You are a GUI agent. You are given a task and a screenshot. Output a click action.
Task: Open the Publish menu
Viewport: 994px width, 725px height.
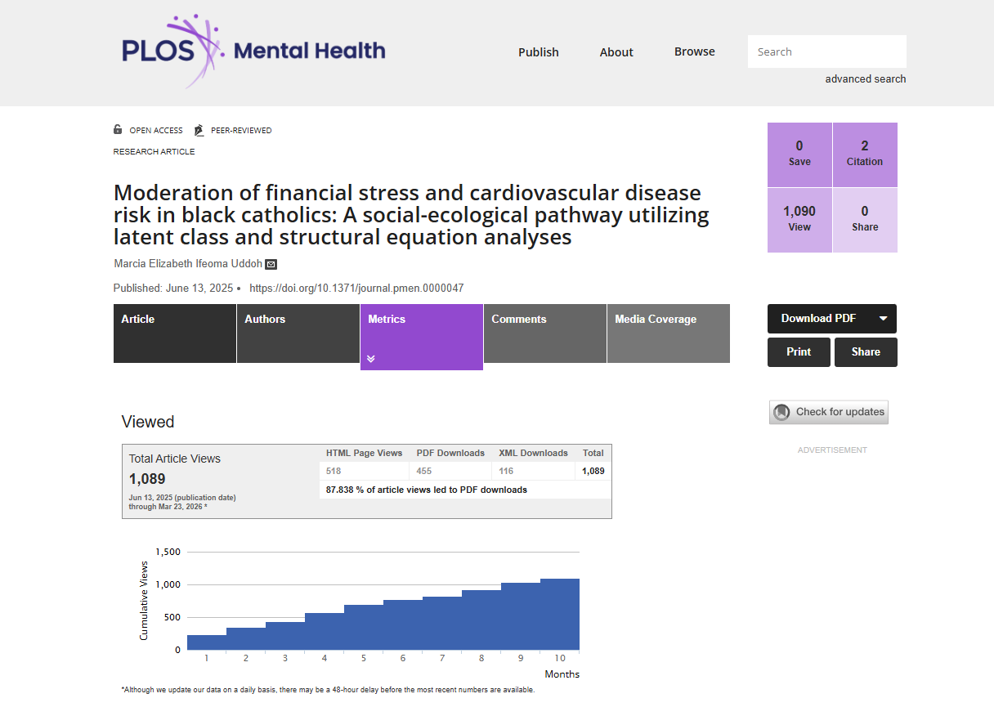[539, 52]
